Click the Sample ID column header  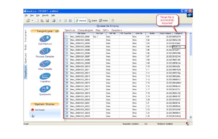179,33
